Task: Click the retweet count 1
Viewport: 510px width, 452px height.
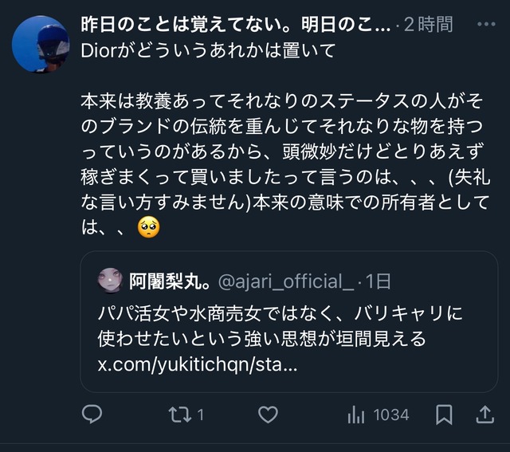Action: pyautogui.click(x=201, y=415)
